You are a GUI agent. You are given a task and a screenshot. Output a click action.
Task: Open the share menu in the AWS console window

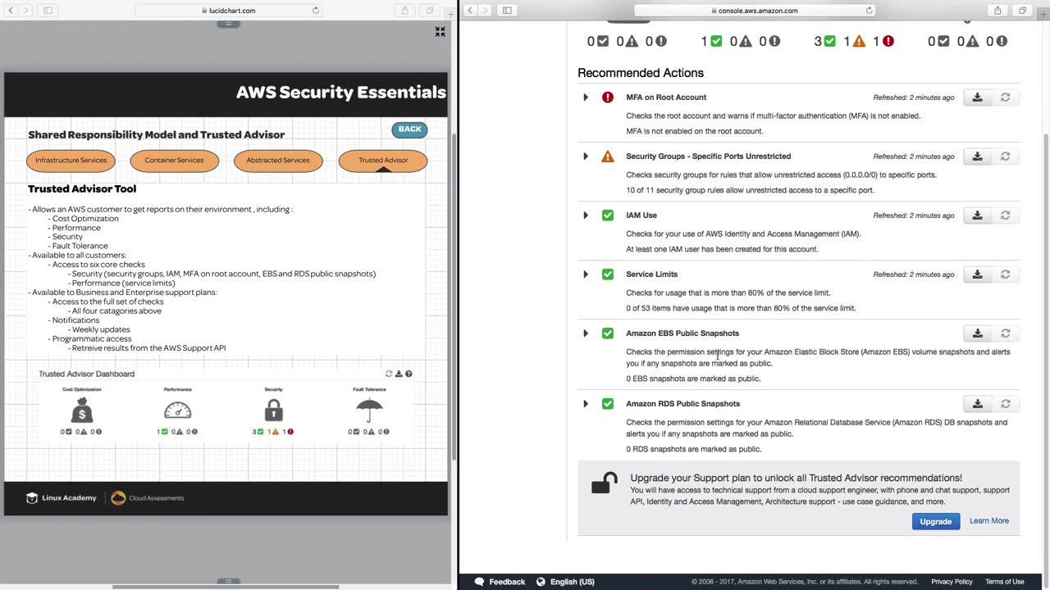click(997, 11)
